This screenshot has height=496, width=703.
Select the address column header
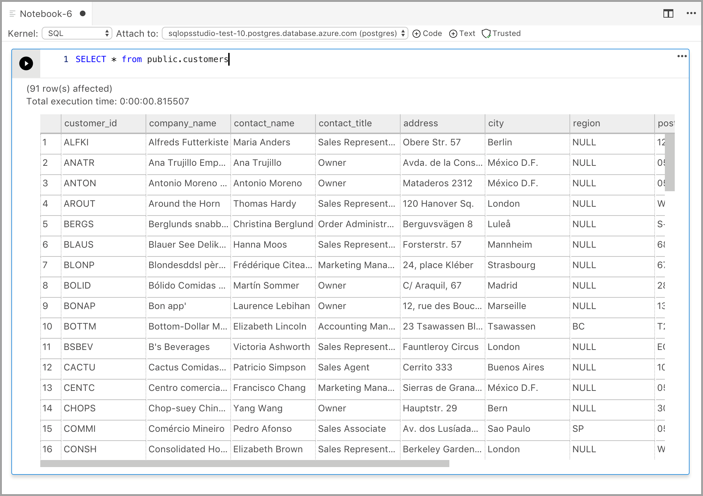tap(443, 123)
